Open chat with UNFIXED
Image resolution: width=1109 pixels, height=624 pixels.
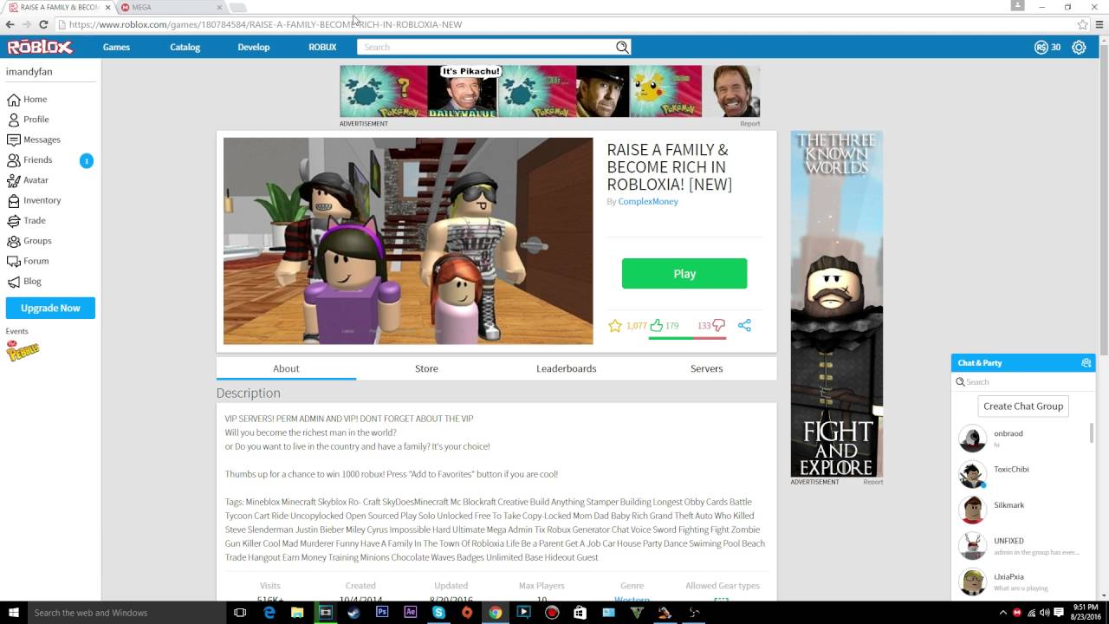(1020, 546)
